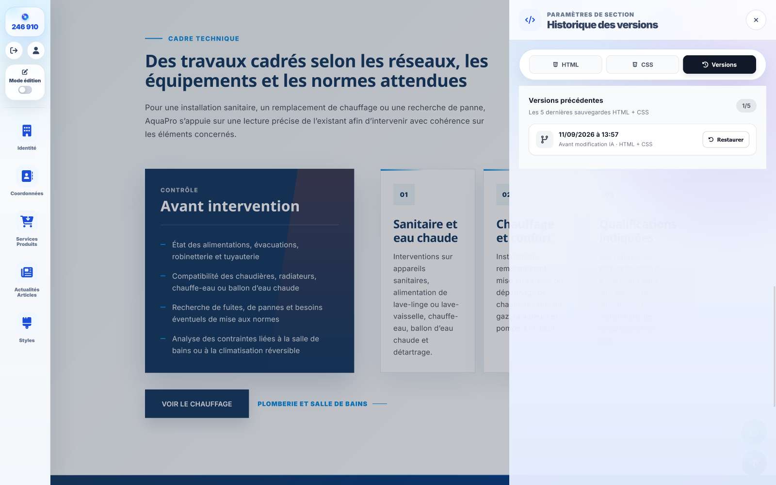Open the Actualités Articles section
Viewport: 776px width, 485px height.
(x=27, y=280)
